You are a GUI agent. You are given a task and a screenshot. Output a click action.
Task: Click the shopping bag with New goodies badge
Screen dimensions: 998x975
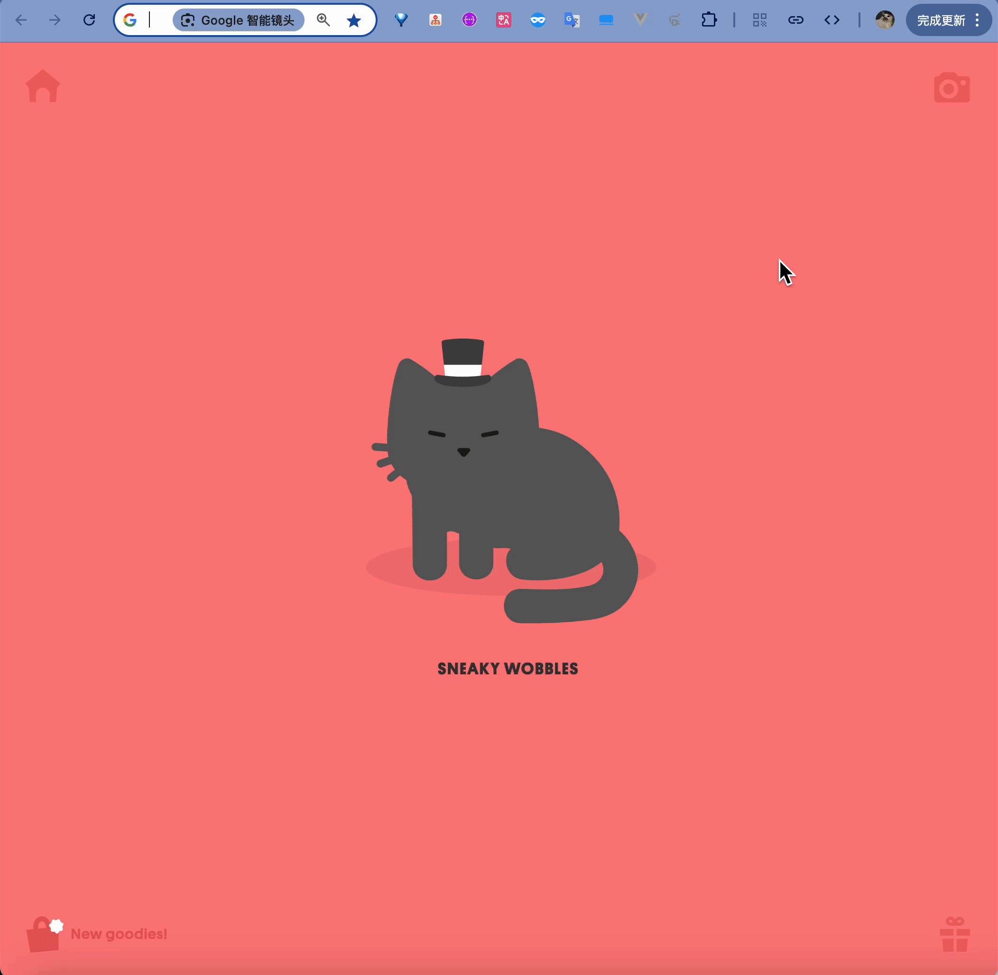[x=44, y=933]
